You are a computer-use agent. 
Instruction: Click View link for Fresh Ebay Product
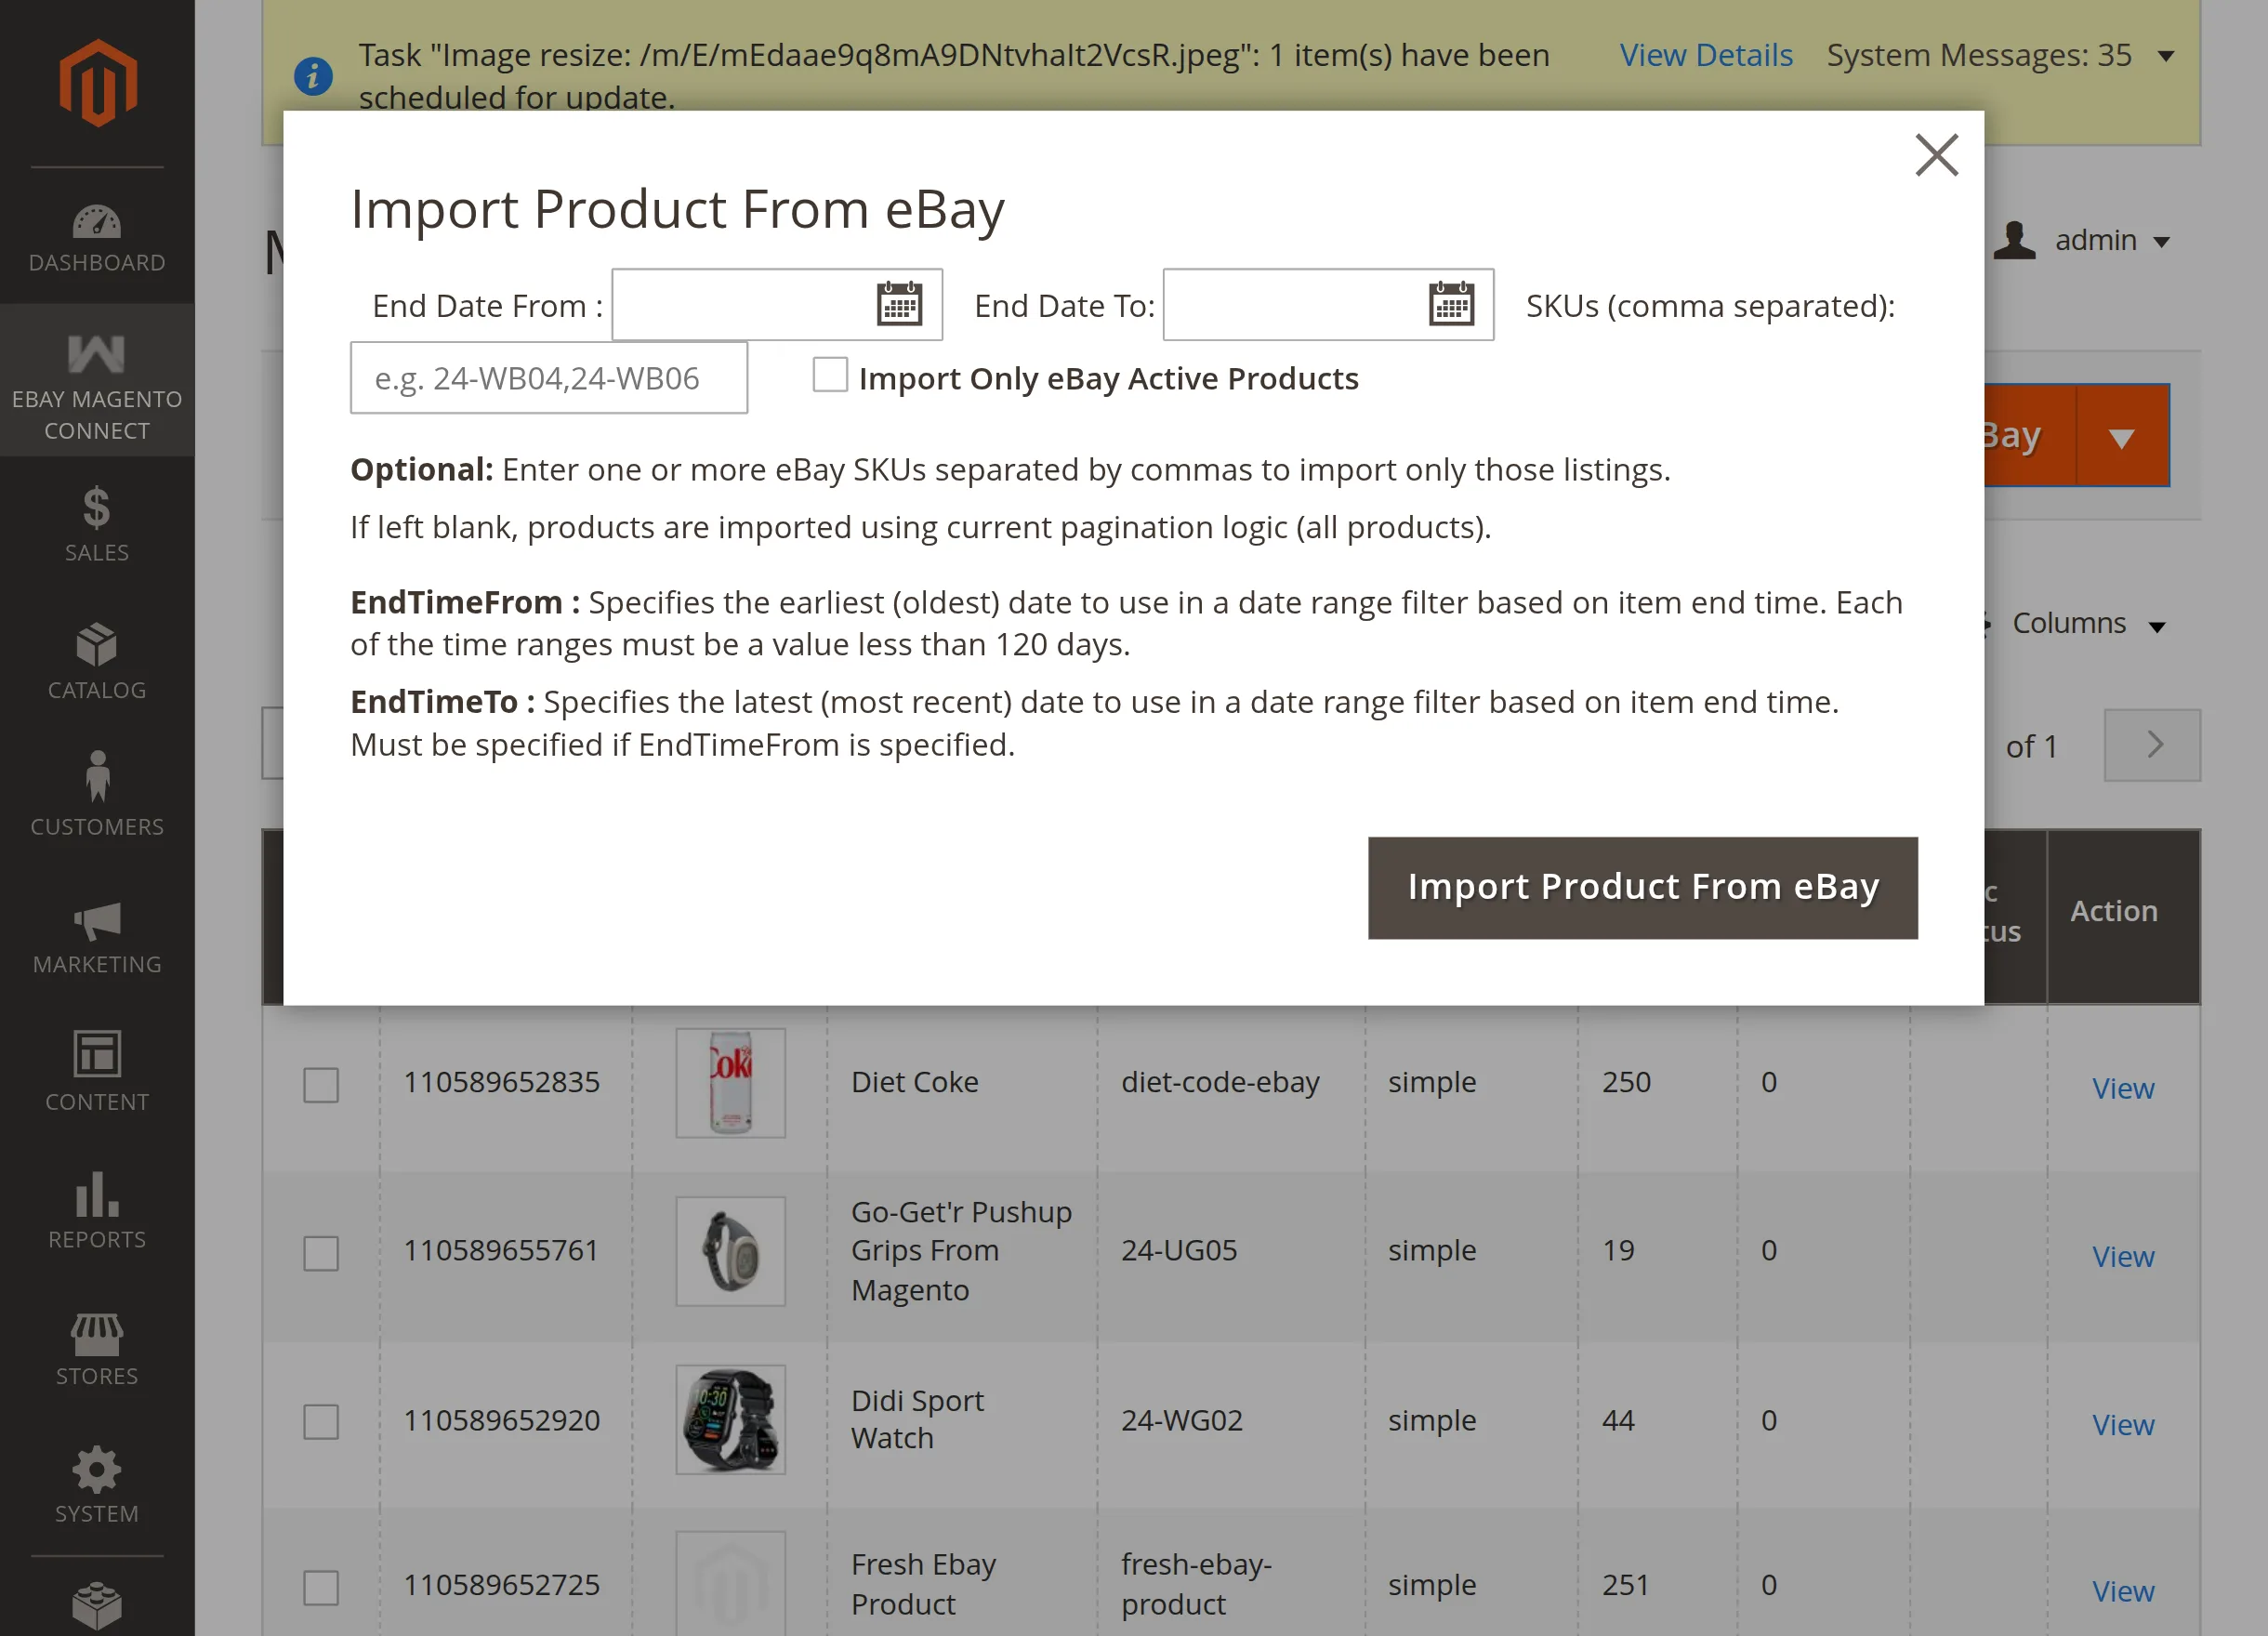point(2123,1591)
